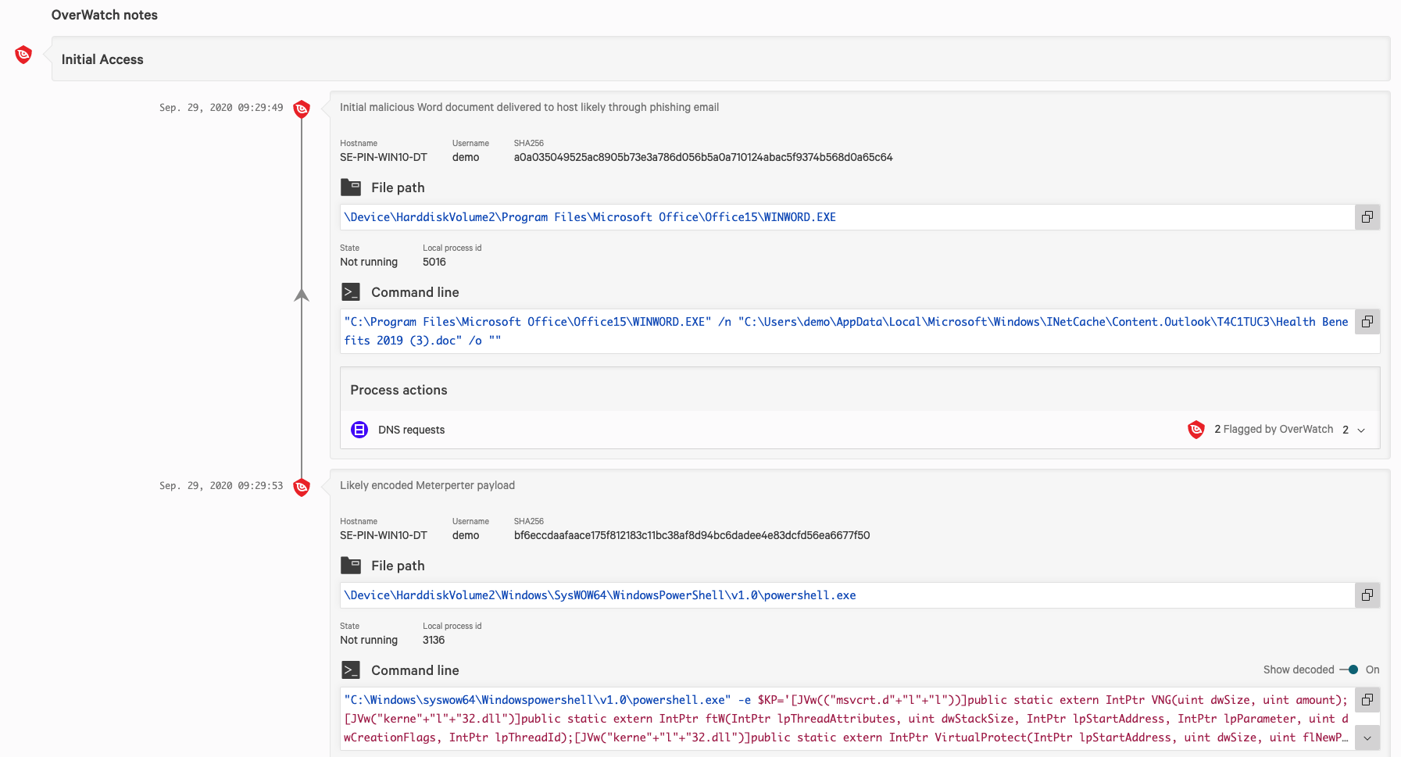Image resolution: width=1401 pixels, height=757 pixels.
Task: Click the WINWORD File path folder icon
Action: tap(351, 187)
